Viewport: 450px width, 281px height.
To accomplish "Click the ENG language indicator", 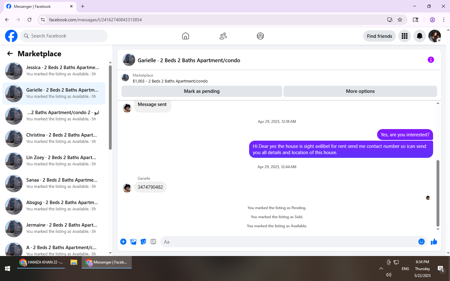I will (x=405, y=269).
